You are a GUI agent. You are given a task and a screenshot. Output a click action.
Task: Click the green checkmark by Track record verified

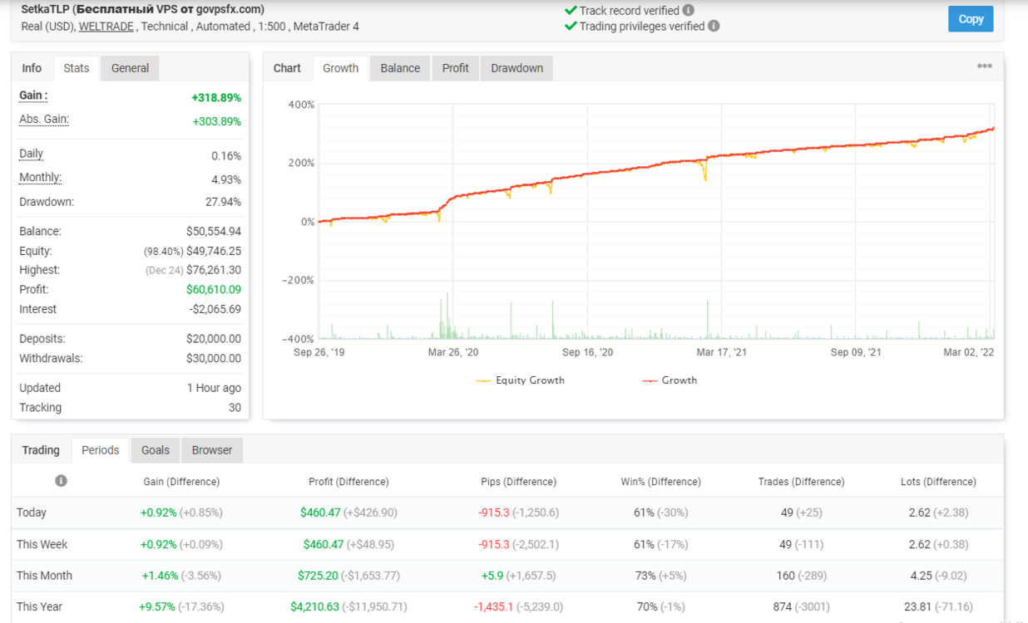coord(571,11)
